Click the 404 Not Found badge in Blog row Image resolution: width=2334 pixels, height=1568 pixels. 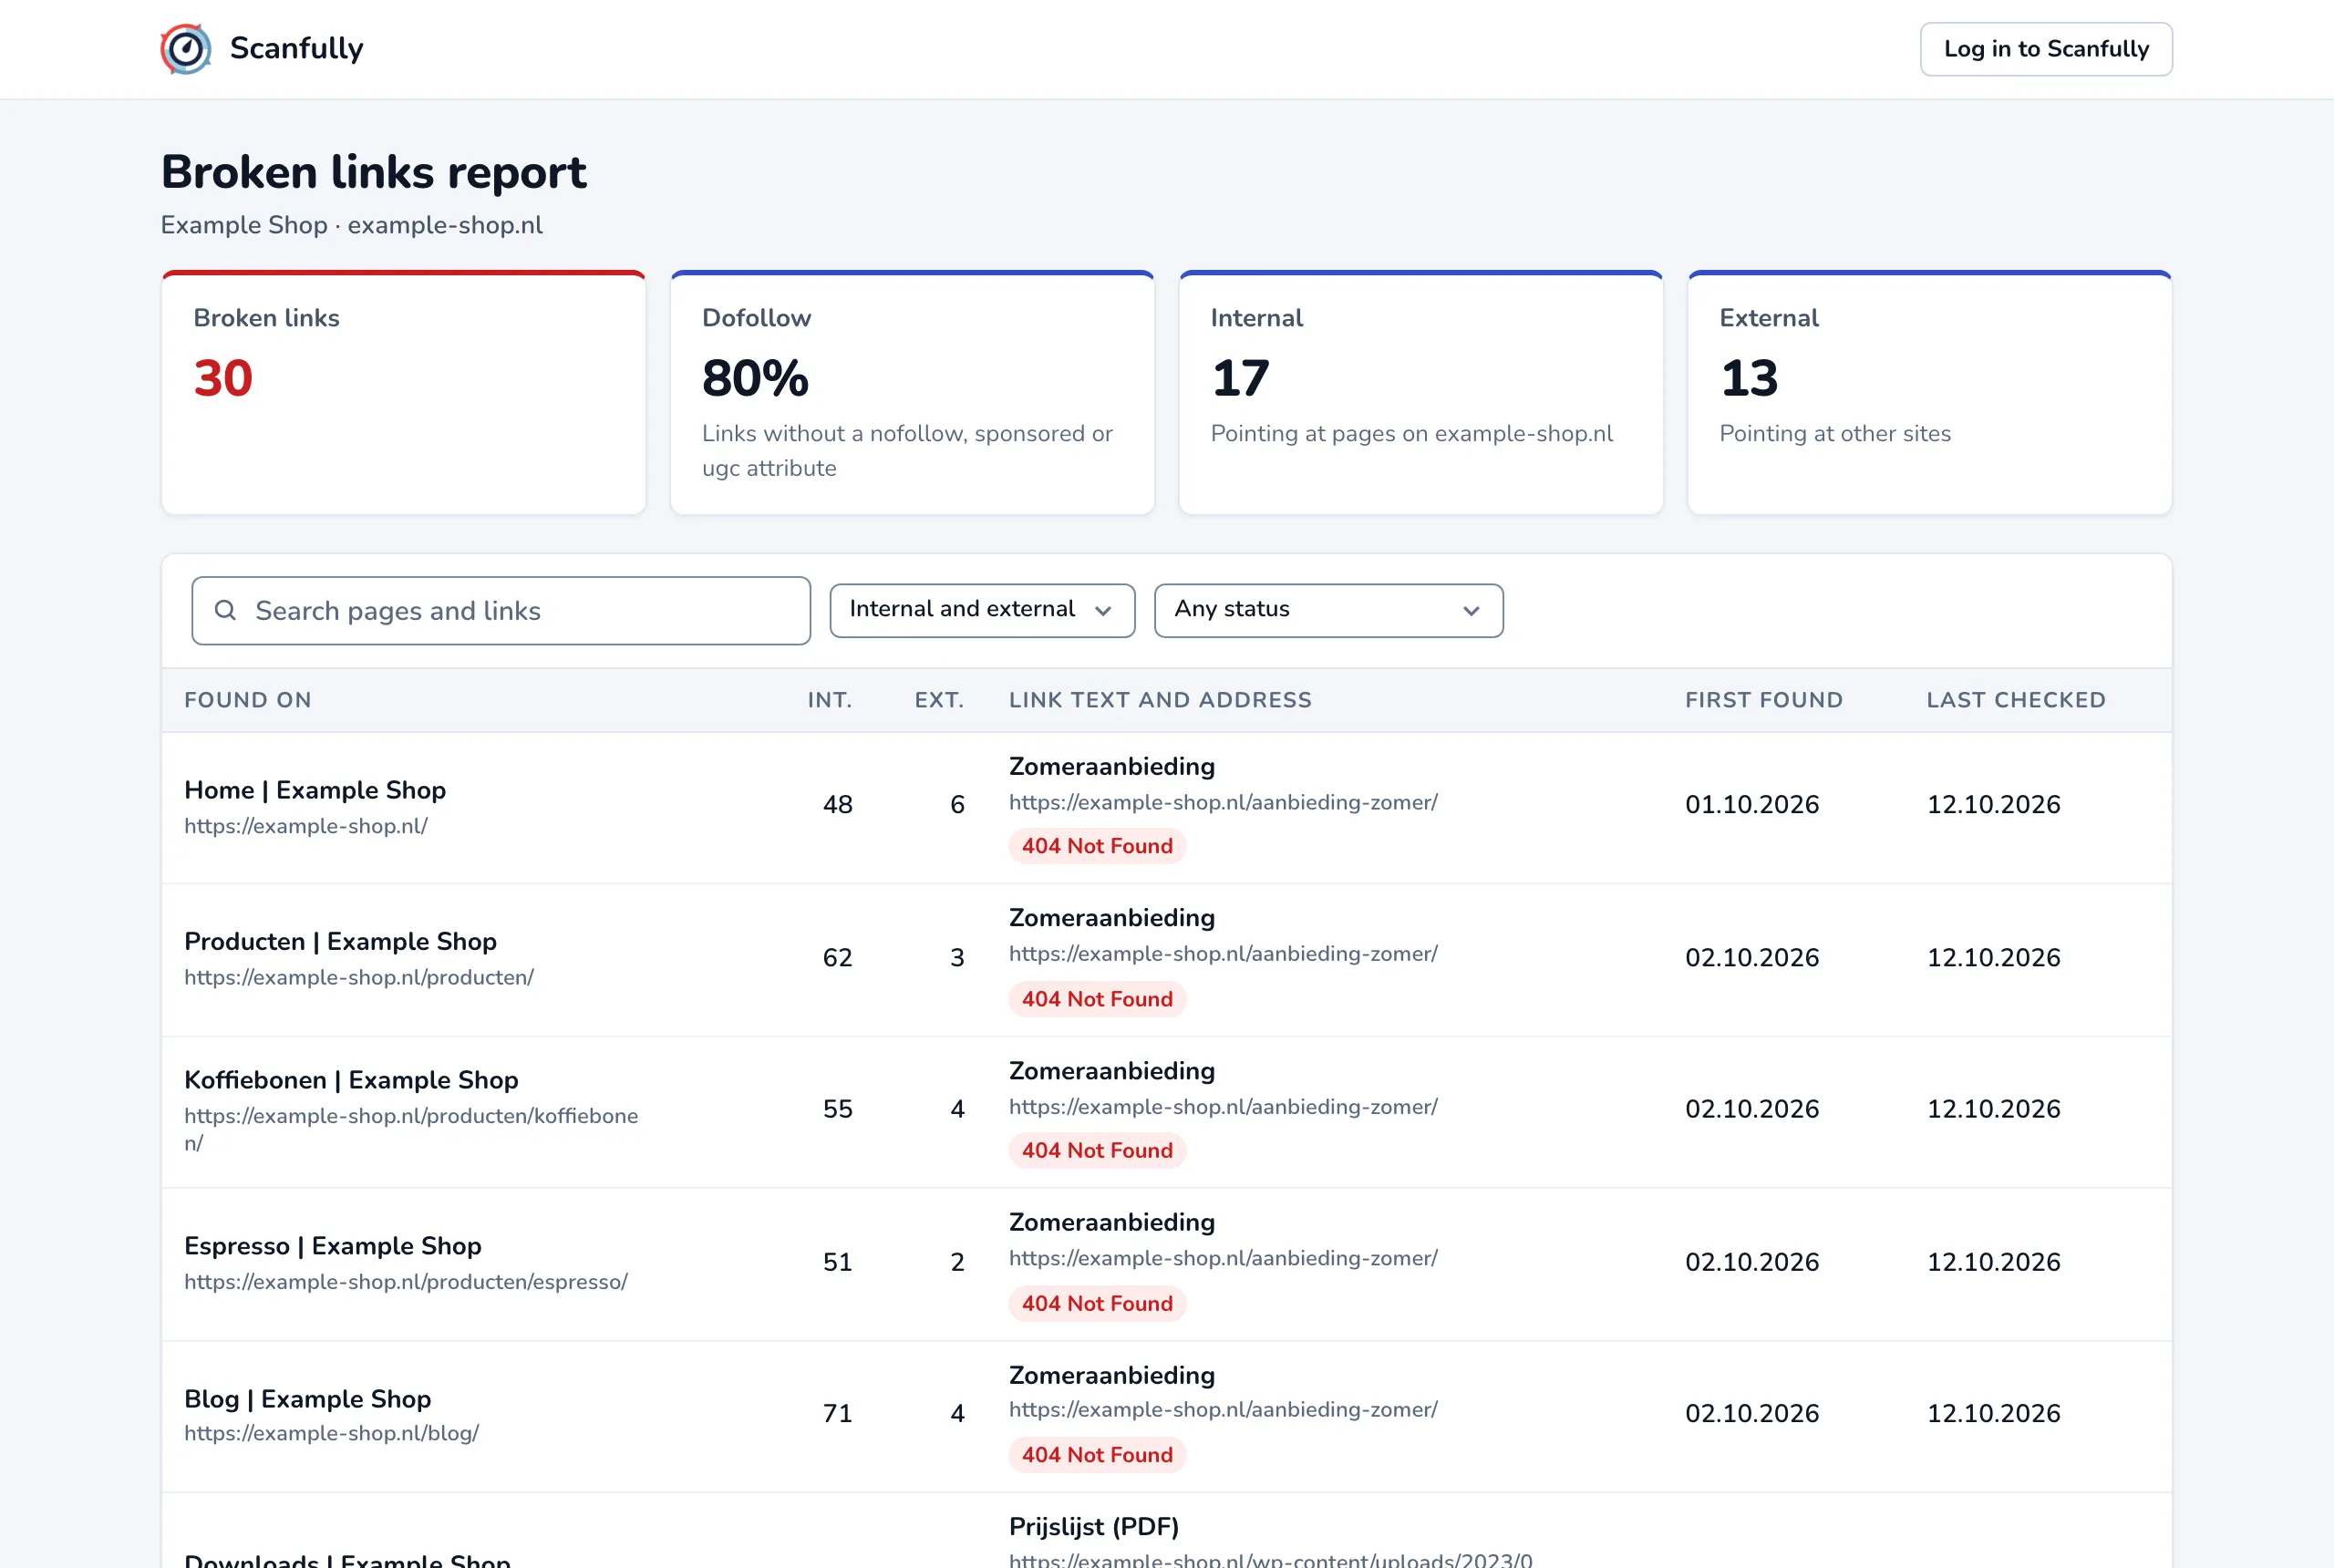pyautogui.click(x=1097, y=1455)
